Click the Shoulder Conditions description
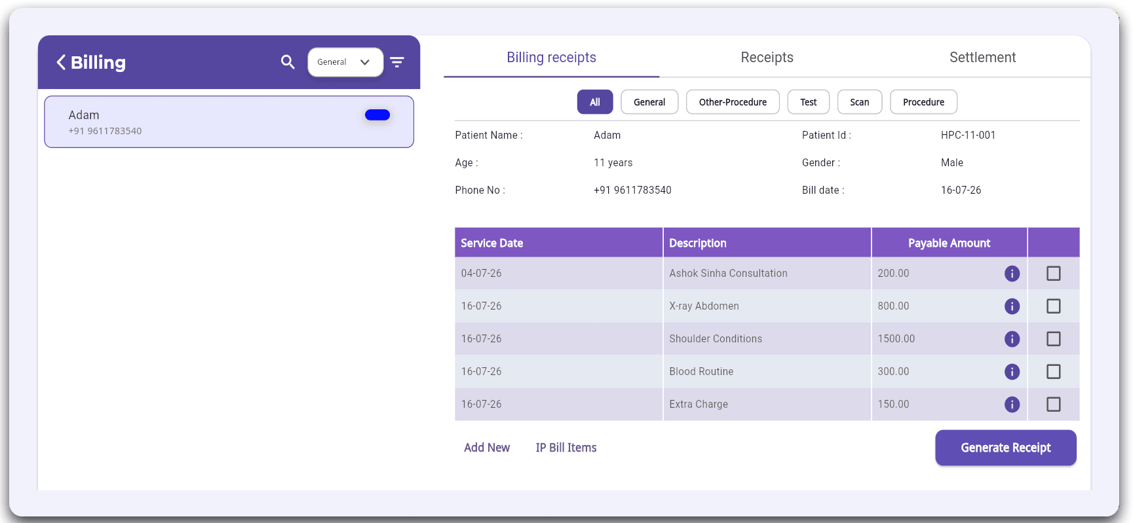This screenshot has height=523, width=1133. (x=716, y=339)
